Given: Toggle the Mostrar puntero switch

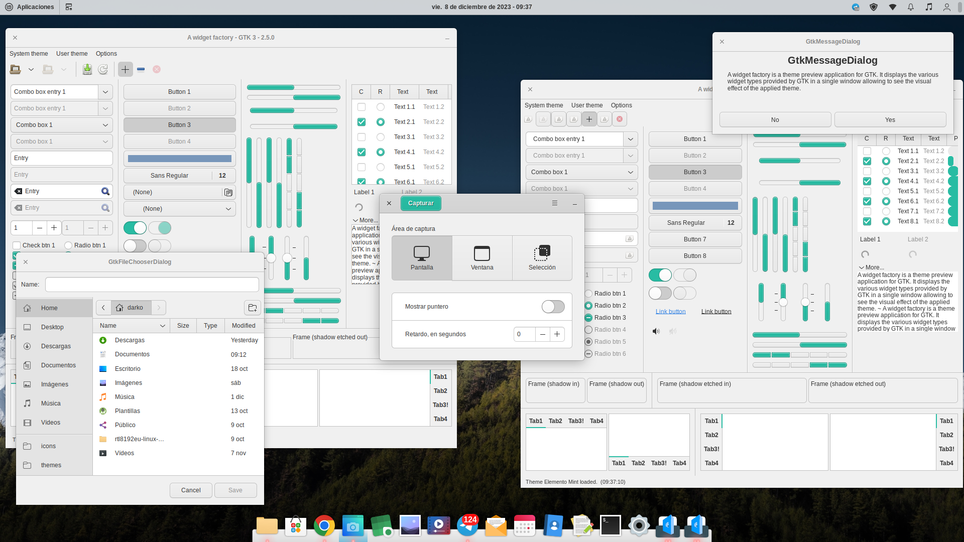Looking at the screenshot, I should [553, 307].
